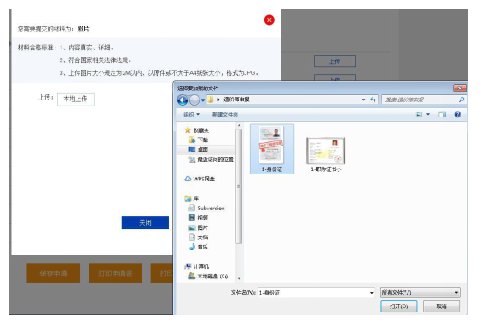Click the search magnifier icon in file dialog
The width and height of the screenshot is (481, 326).
tap(461, 100)
